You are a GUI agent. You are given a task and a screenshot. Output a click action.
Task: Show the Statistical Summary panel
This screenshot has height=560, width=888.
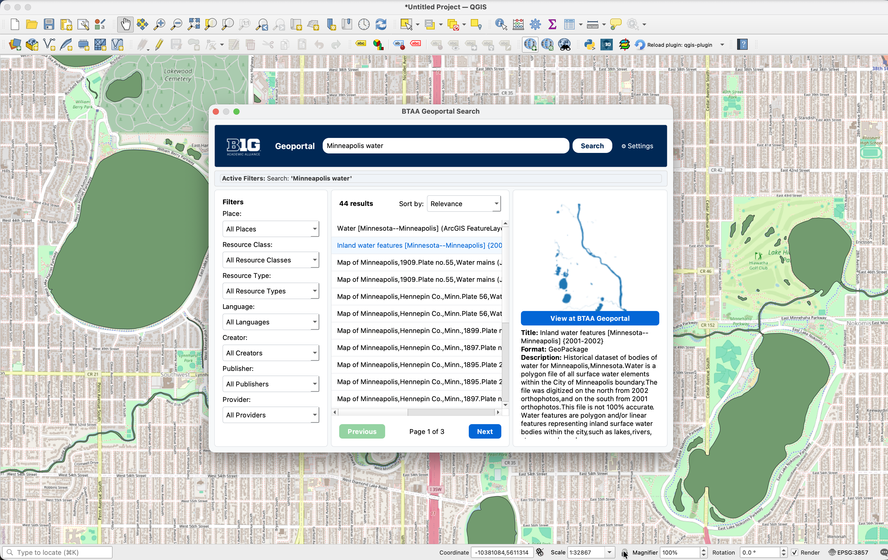552,24
